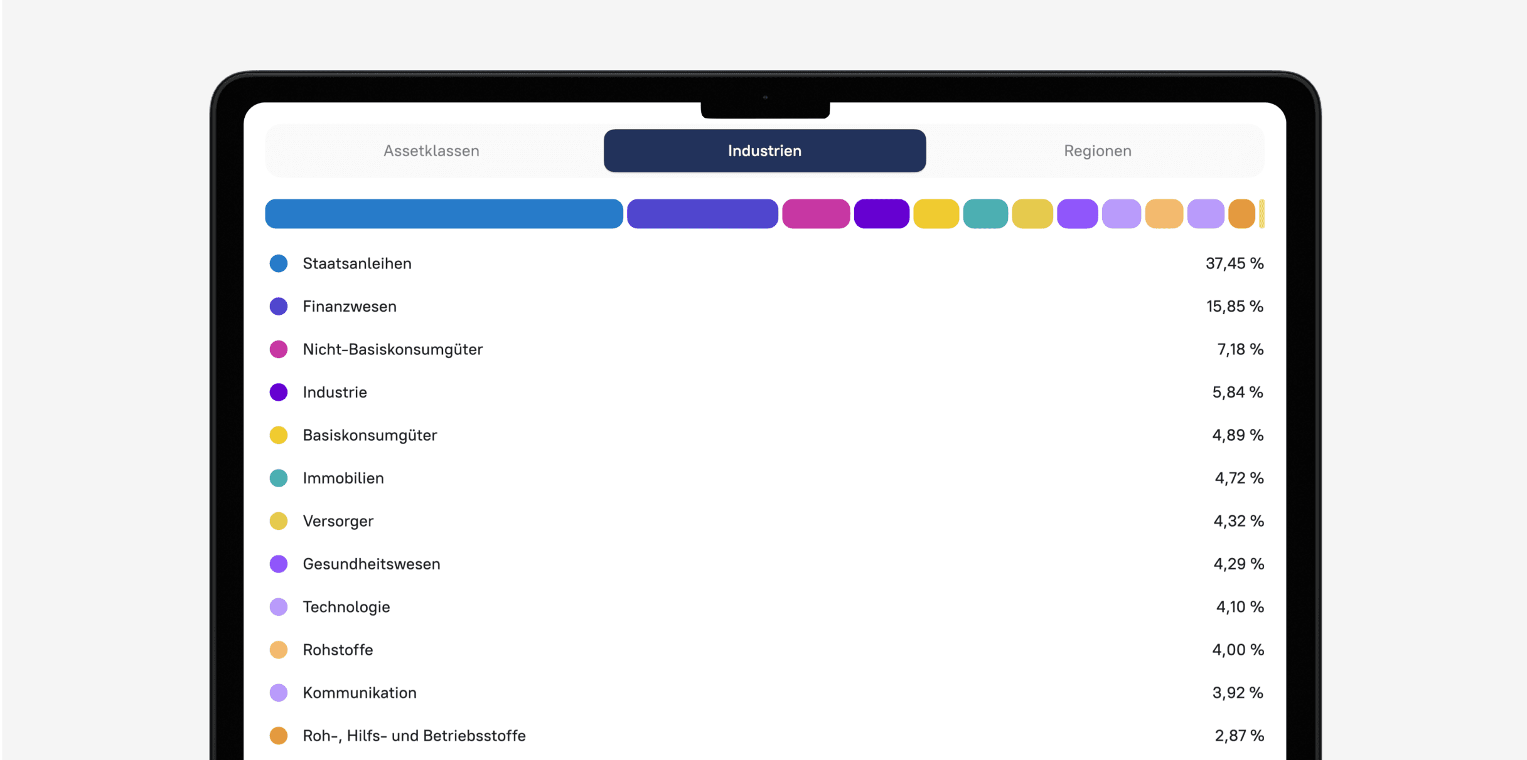Click the teal dot beside Immobilien
Image resolution: width=1527 pixels, height=760 pixels.
point(279,478)
